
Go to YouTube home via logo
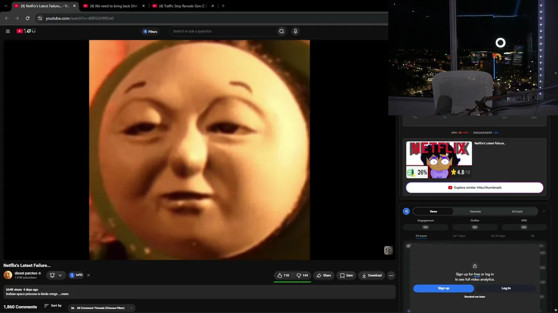click(x=26, y=31)
